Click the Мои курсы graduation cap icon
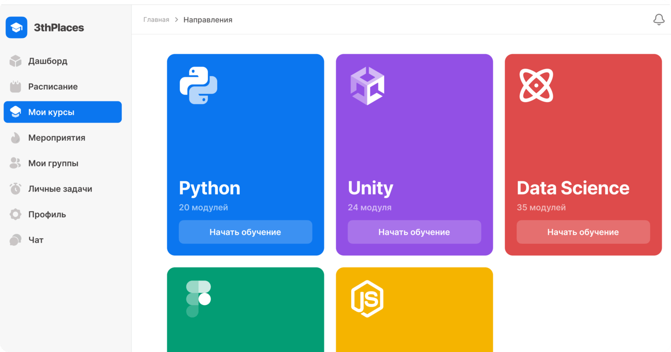This screenshot has width=671, height=352. (x=16, y=112)
